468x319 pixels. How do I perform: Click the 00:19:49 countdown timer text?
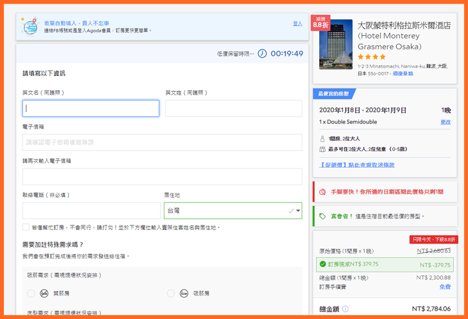[287, 54]
